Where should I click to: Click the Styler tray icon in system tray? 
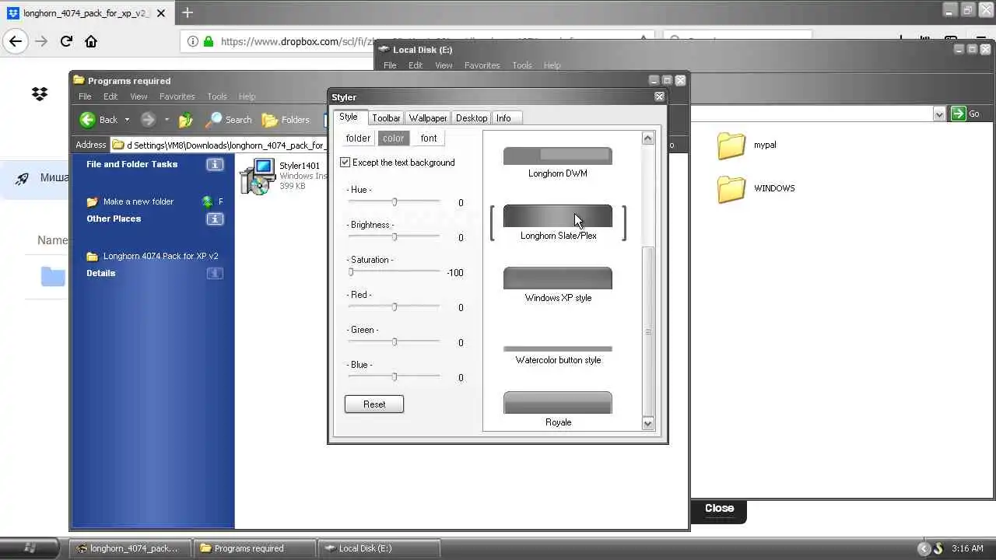[938, 548]
